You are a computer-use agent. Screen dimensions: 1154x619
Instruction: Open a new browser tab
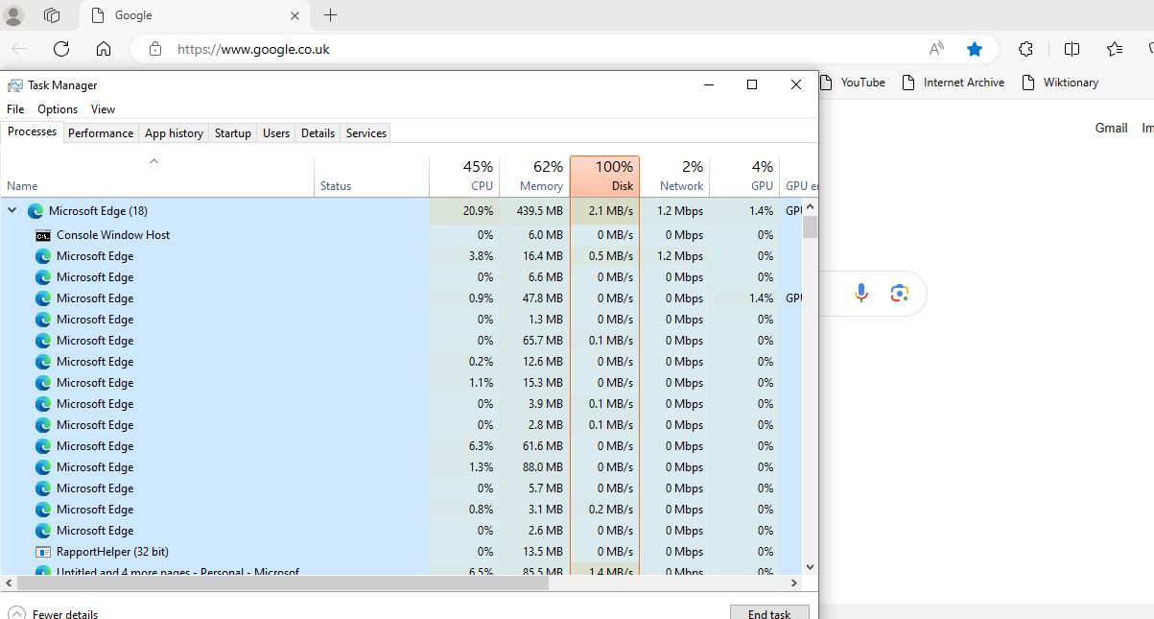[x=330, y=15]
